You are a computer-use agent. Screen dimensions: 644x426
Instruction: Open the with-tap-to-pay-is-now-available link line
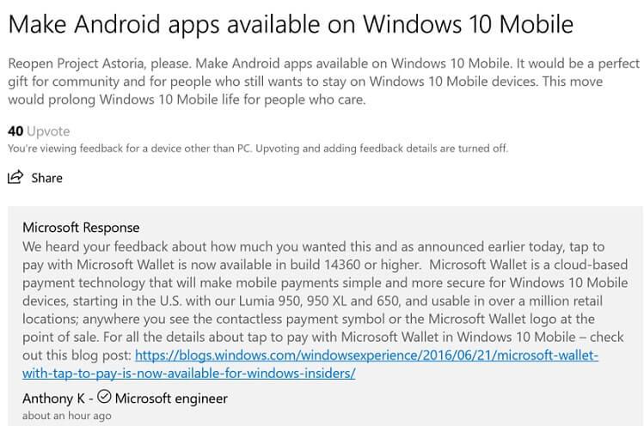(x=189, y=373)
